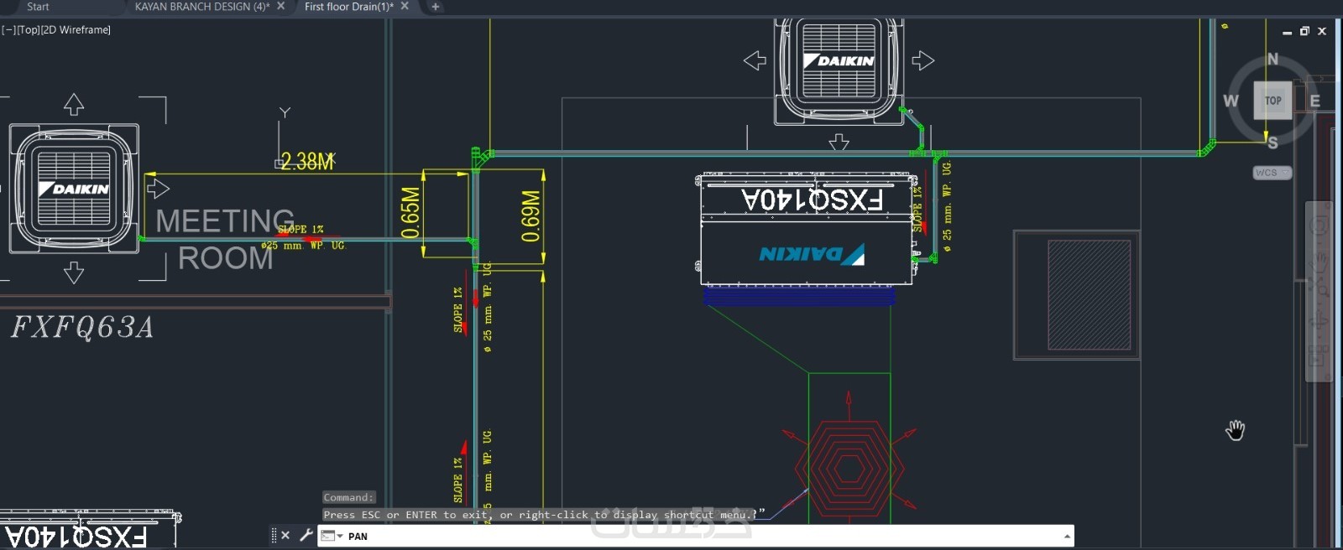Close the First floor Drain(1)* tab
1343x550 pixels.
click(405, 7)
